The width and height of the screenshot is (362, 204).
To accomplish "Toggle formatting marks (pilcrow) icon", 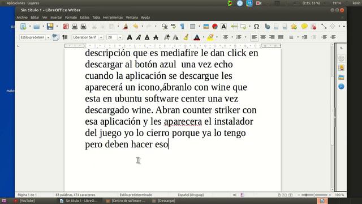I will (x=182, y=27).
